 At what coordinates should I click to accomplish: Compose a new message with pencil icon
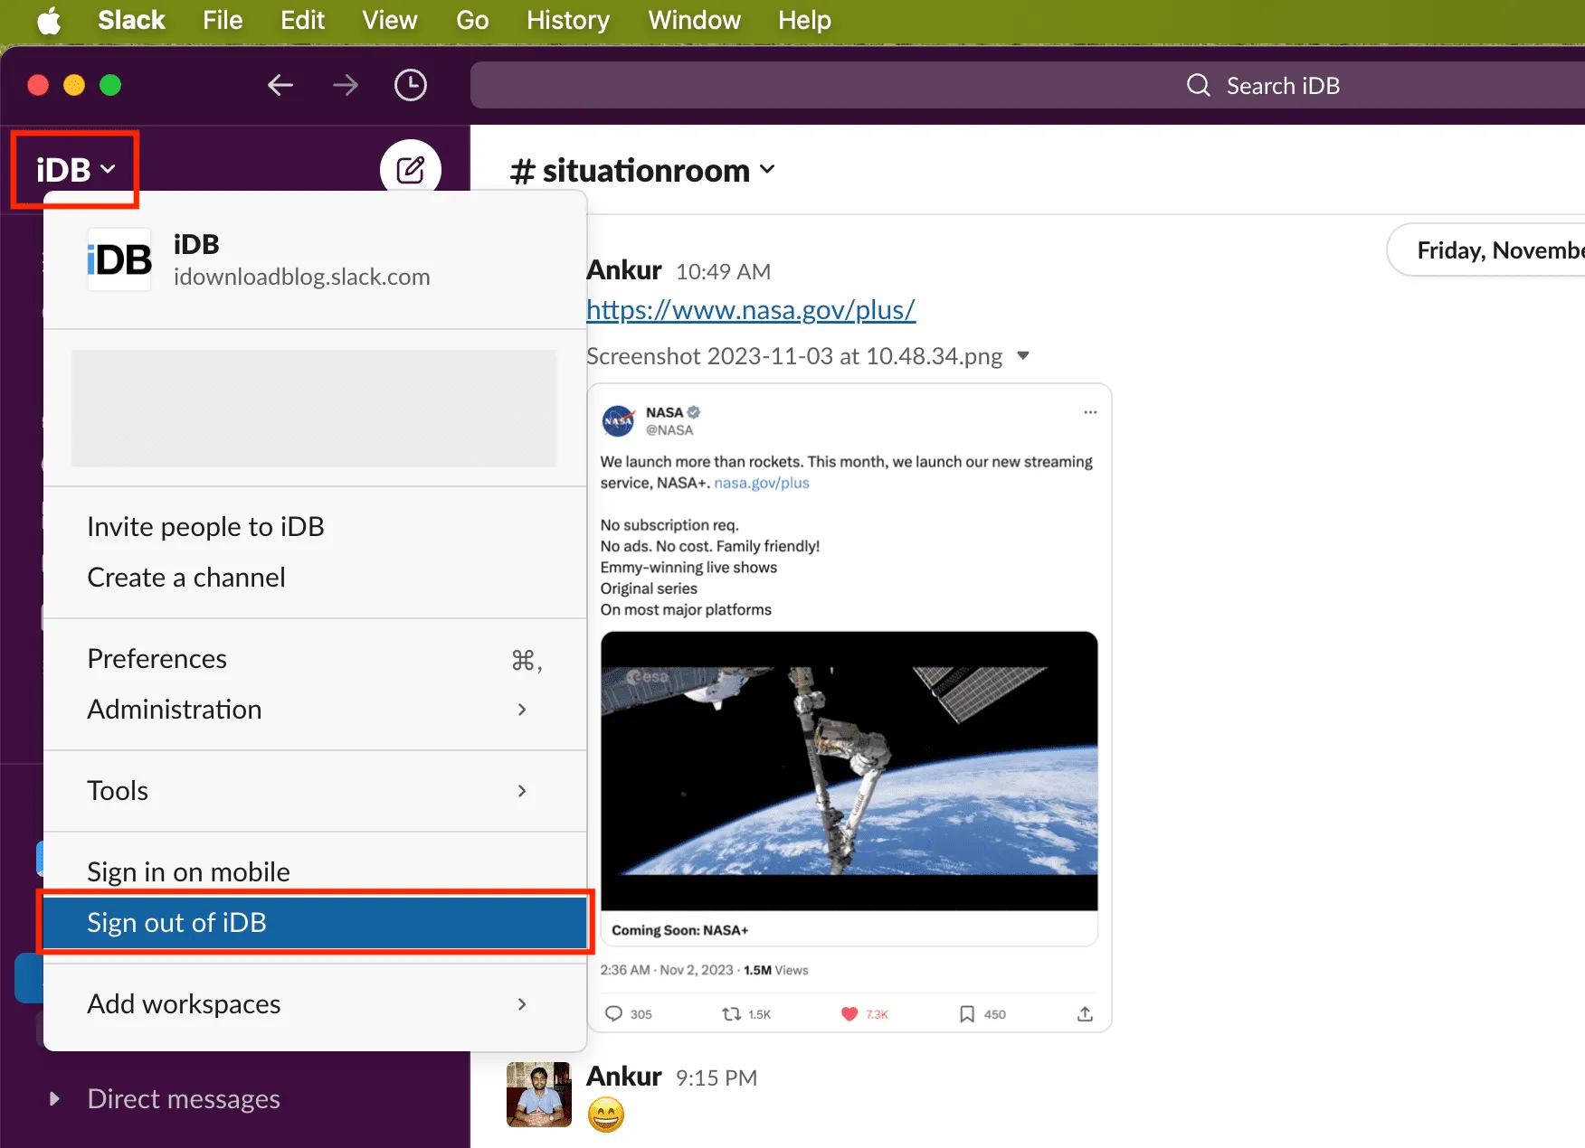(411, 169)
